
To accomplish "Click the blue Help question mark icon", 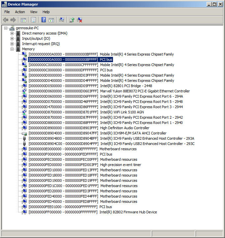I will point(43,20).
